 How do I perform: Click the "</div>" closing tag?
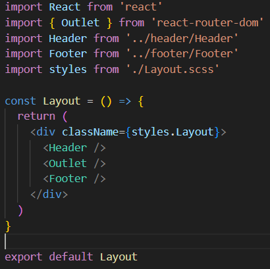(x=49, y=195)
